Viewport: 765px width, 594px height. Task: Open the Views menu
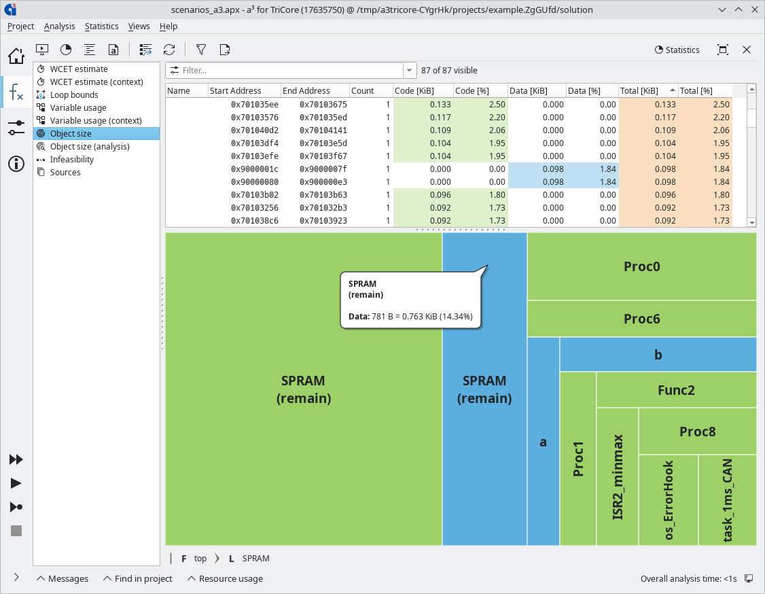point(139,27)
